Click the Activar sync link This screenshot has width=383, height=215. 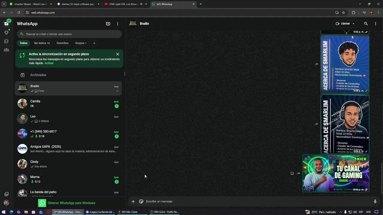49,63
